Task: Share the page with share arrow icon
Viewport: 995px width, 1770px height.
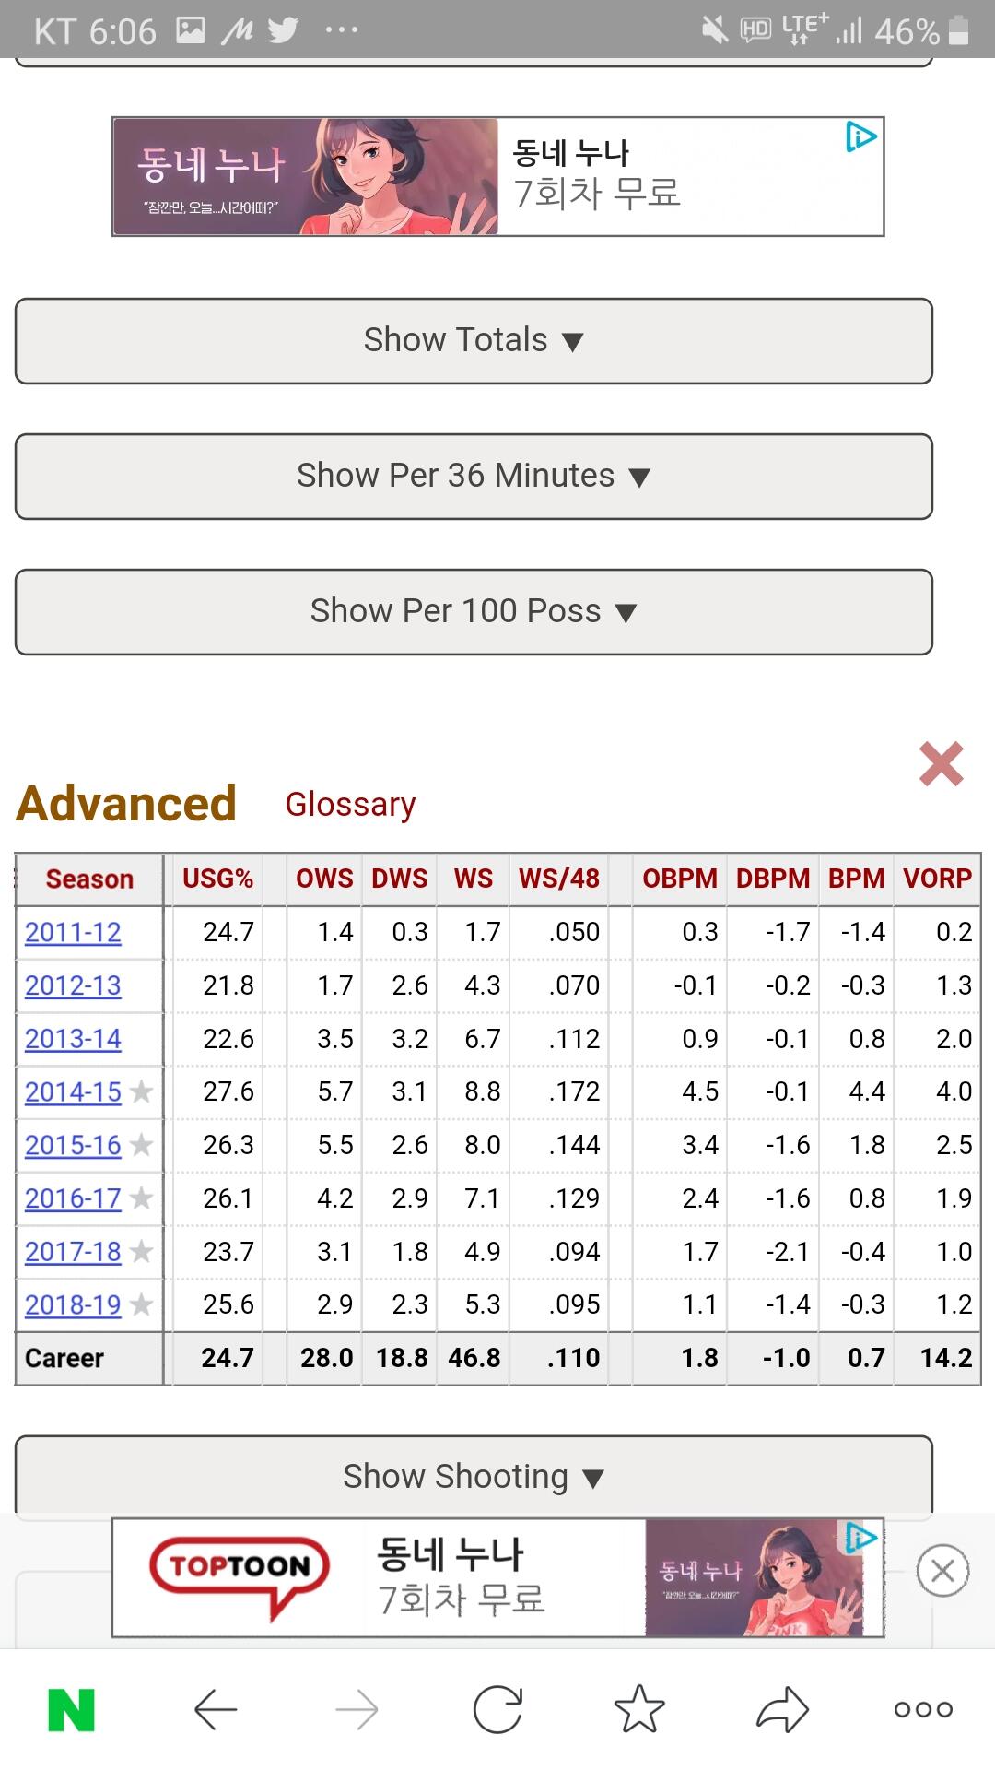Action: click(782, 1709)
